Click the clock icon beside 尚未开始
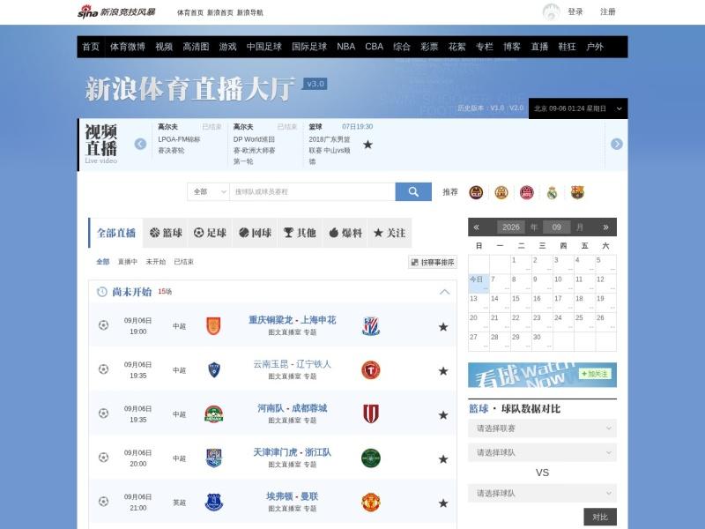Image resolution: width=705 pixels, height=529 pixels. coord(102,292)
